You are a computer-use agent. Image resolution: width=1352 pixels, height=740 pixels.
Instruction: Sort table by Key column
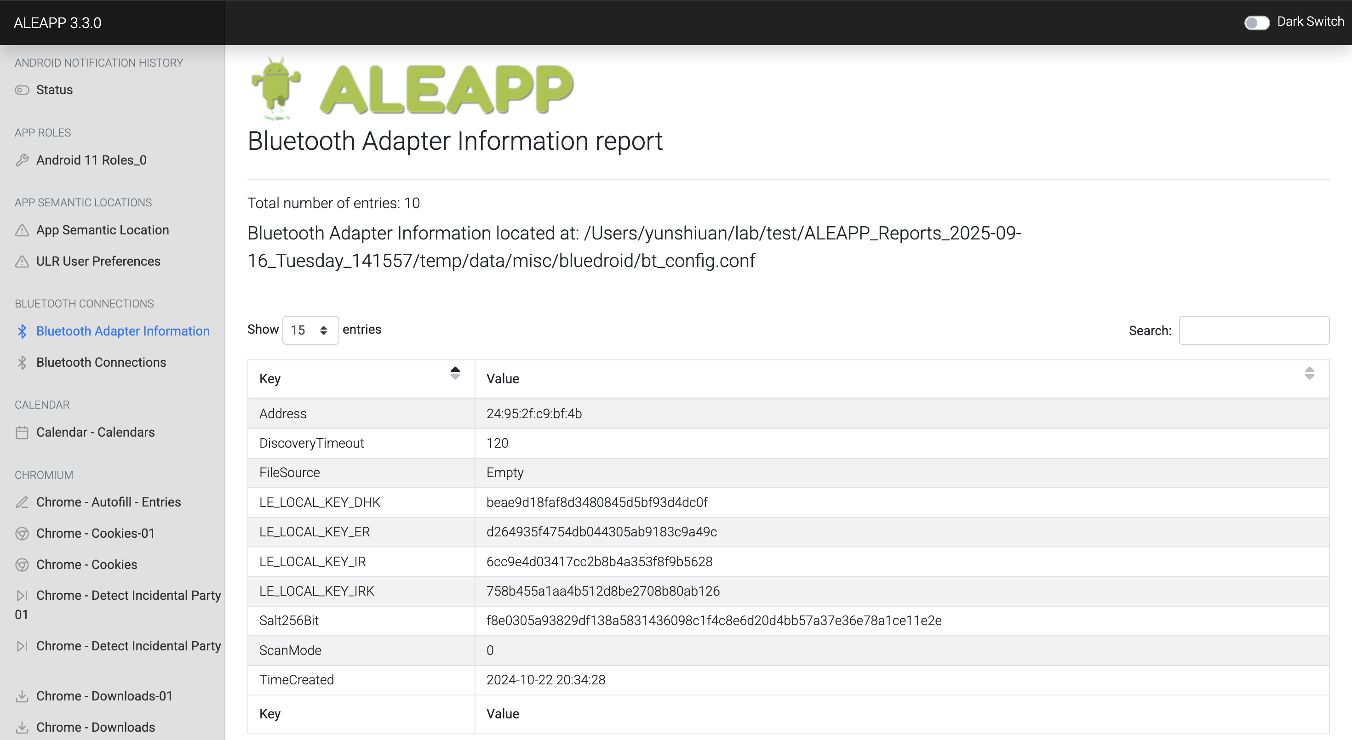361,379
